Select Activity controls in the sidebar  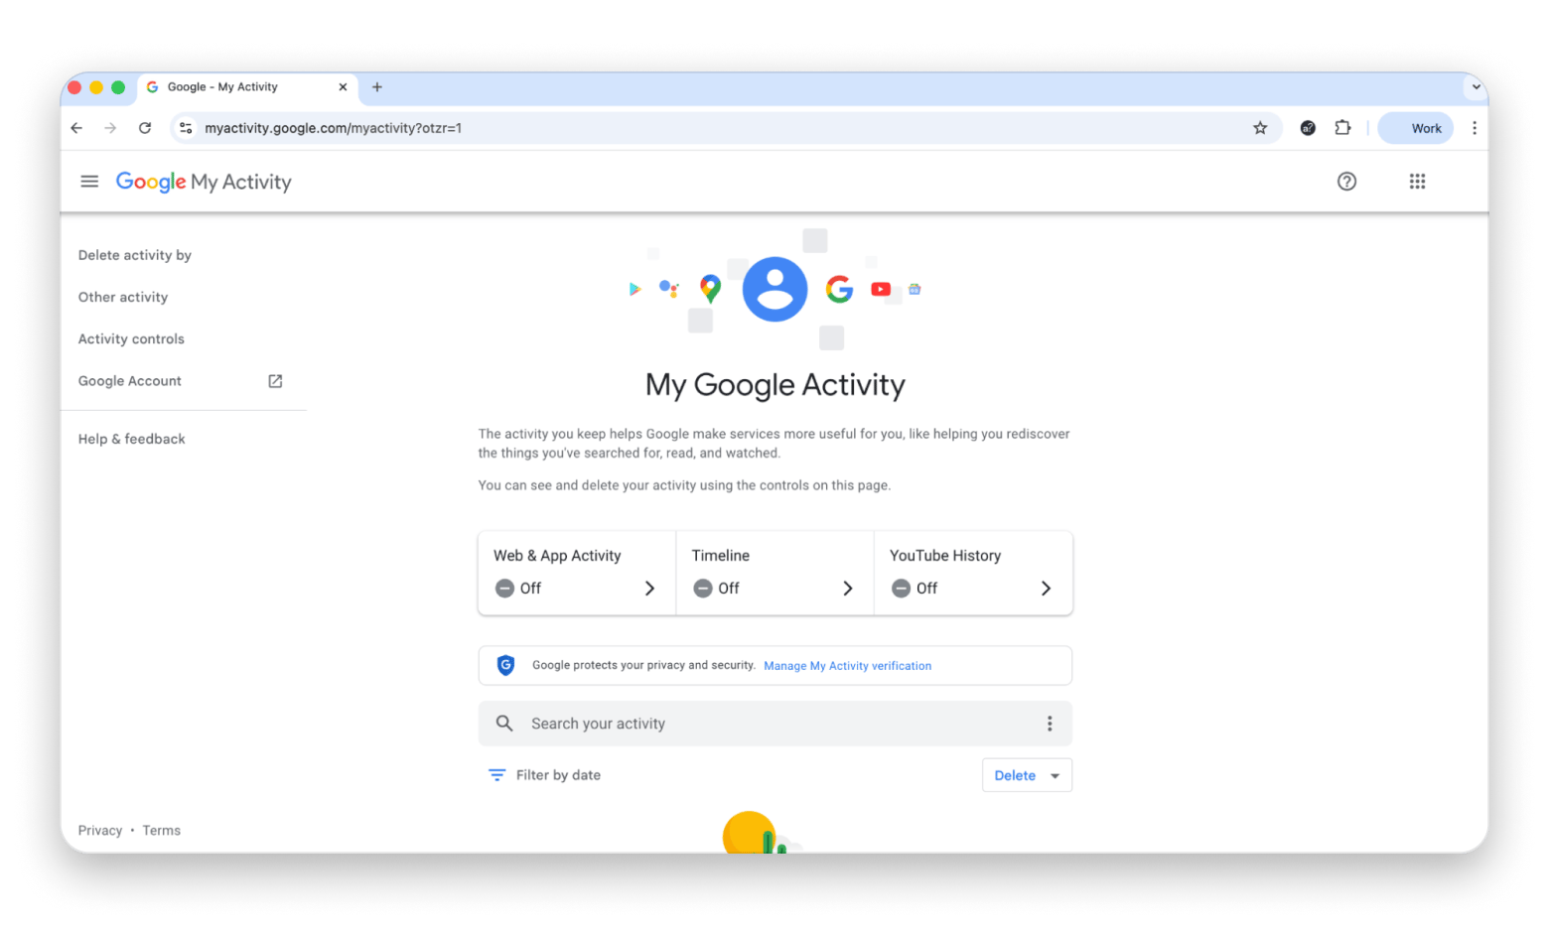pyautogui.click(x=131, y=338)
